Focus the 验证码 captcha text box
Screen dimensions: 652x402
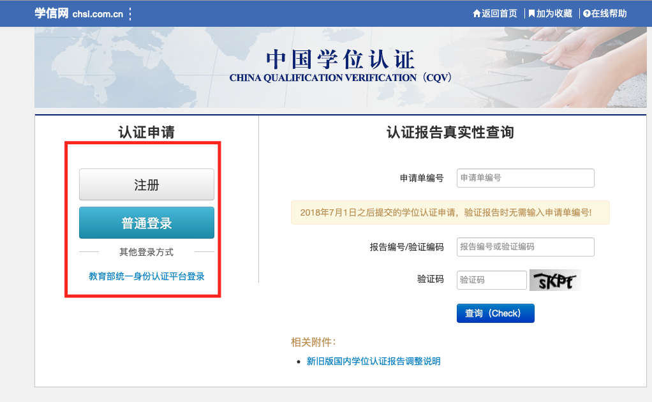pyautogui.click(x=491, y=280)
